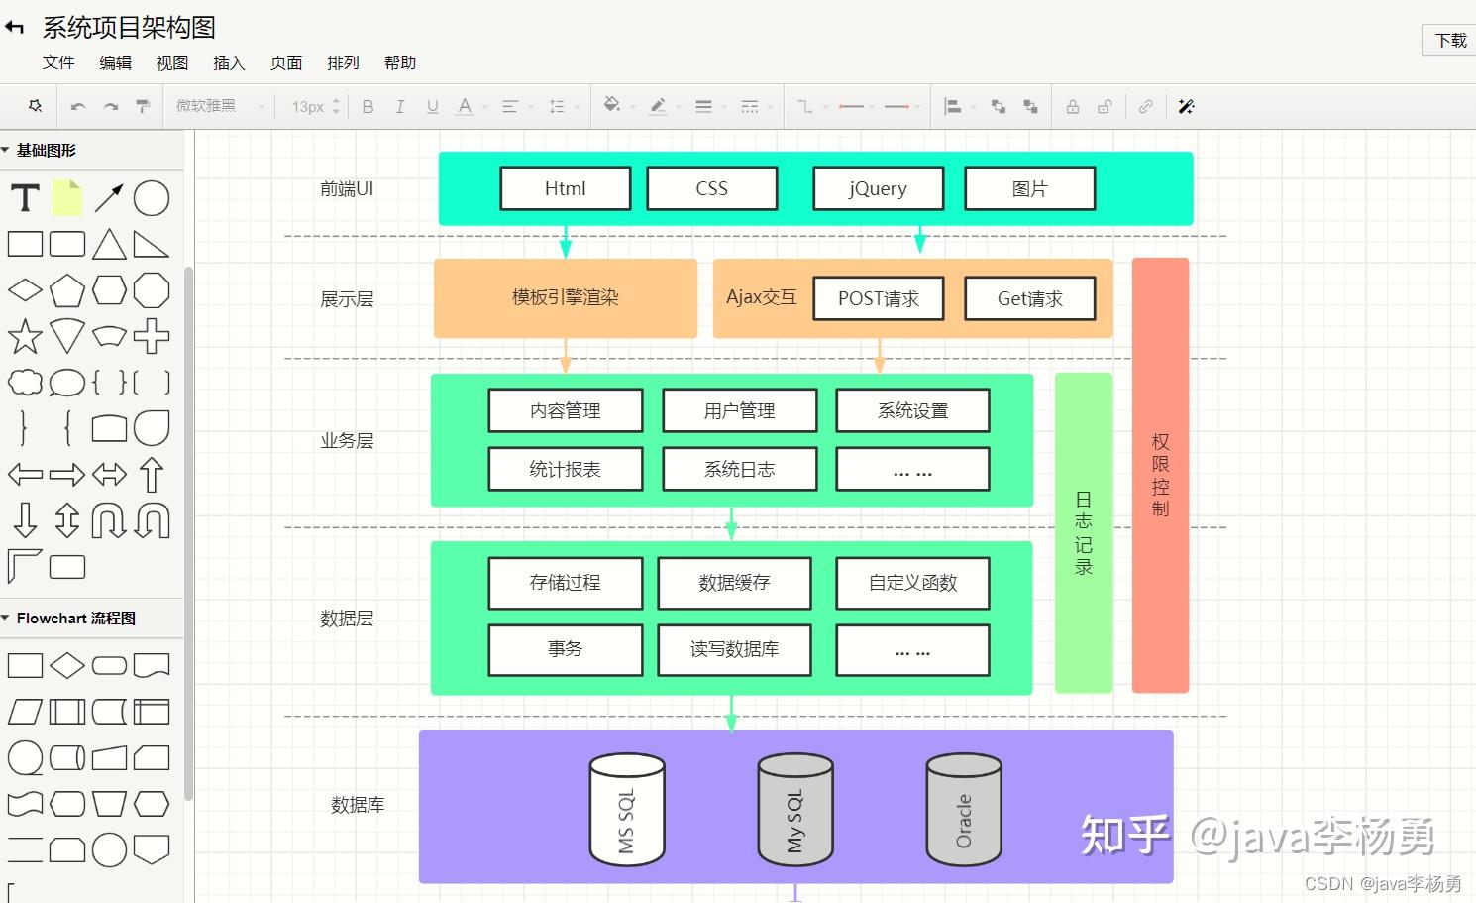The height and width of the screenshot is (903, 1476).
Task: Toggle italic text formatting
Action: click(399, 106)
